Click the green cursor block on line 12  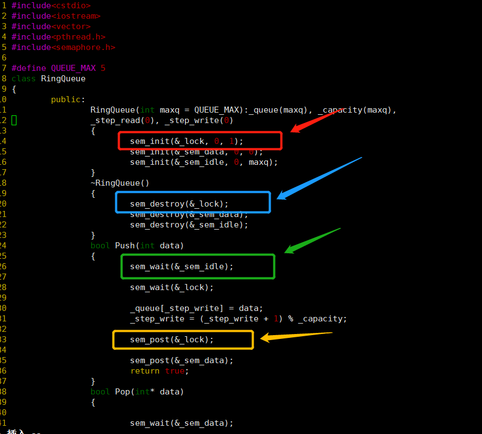[14, 120]
